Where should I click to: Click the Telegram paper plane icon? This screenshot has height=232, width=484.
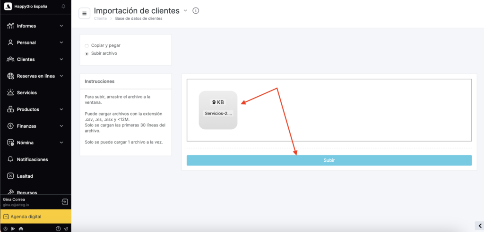[x=65, y=229]
